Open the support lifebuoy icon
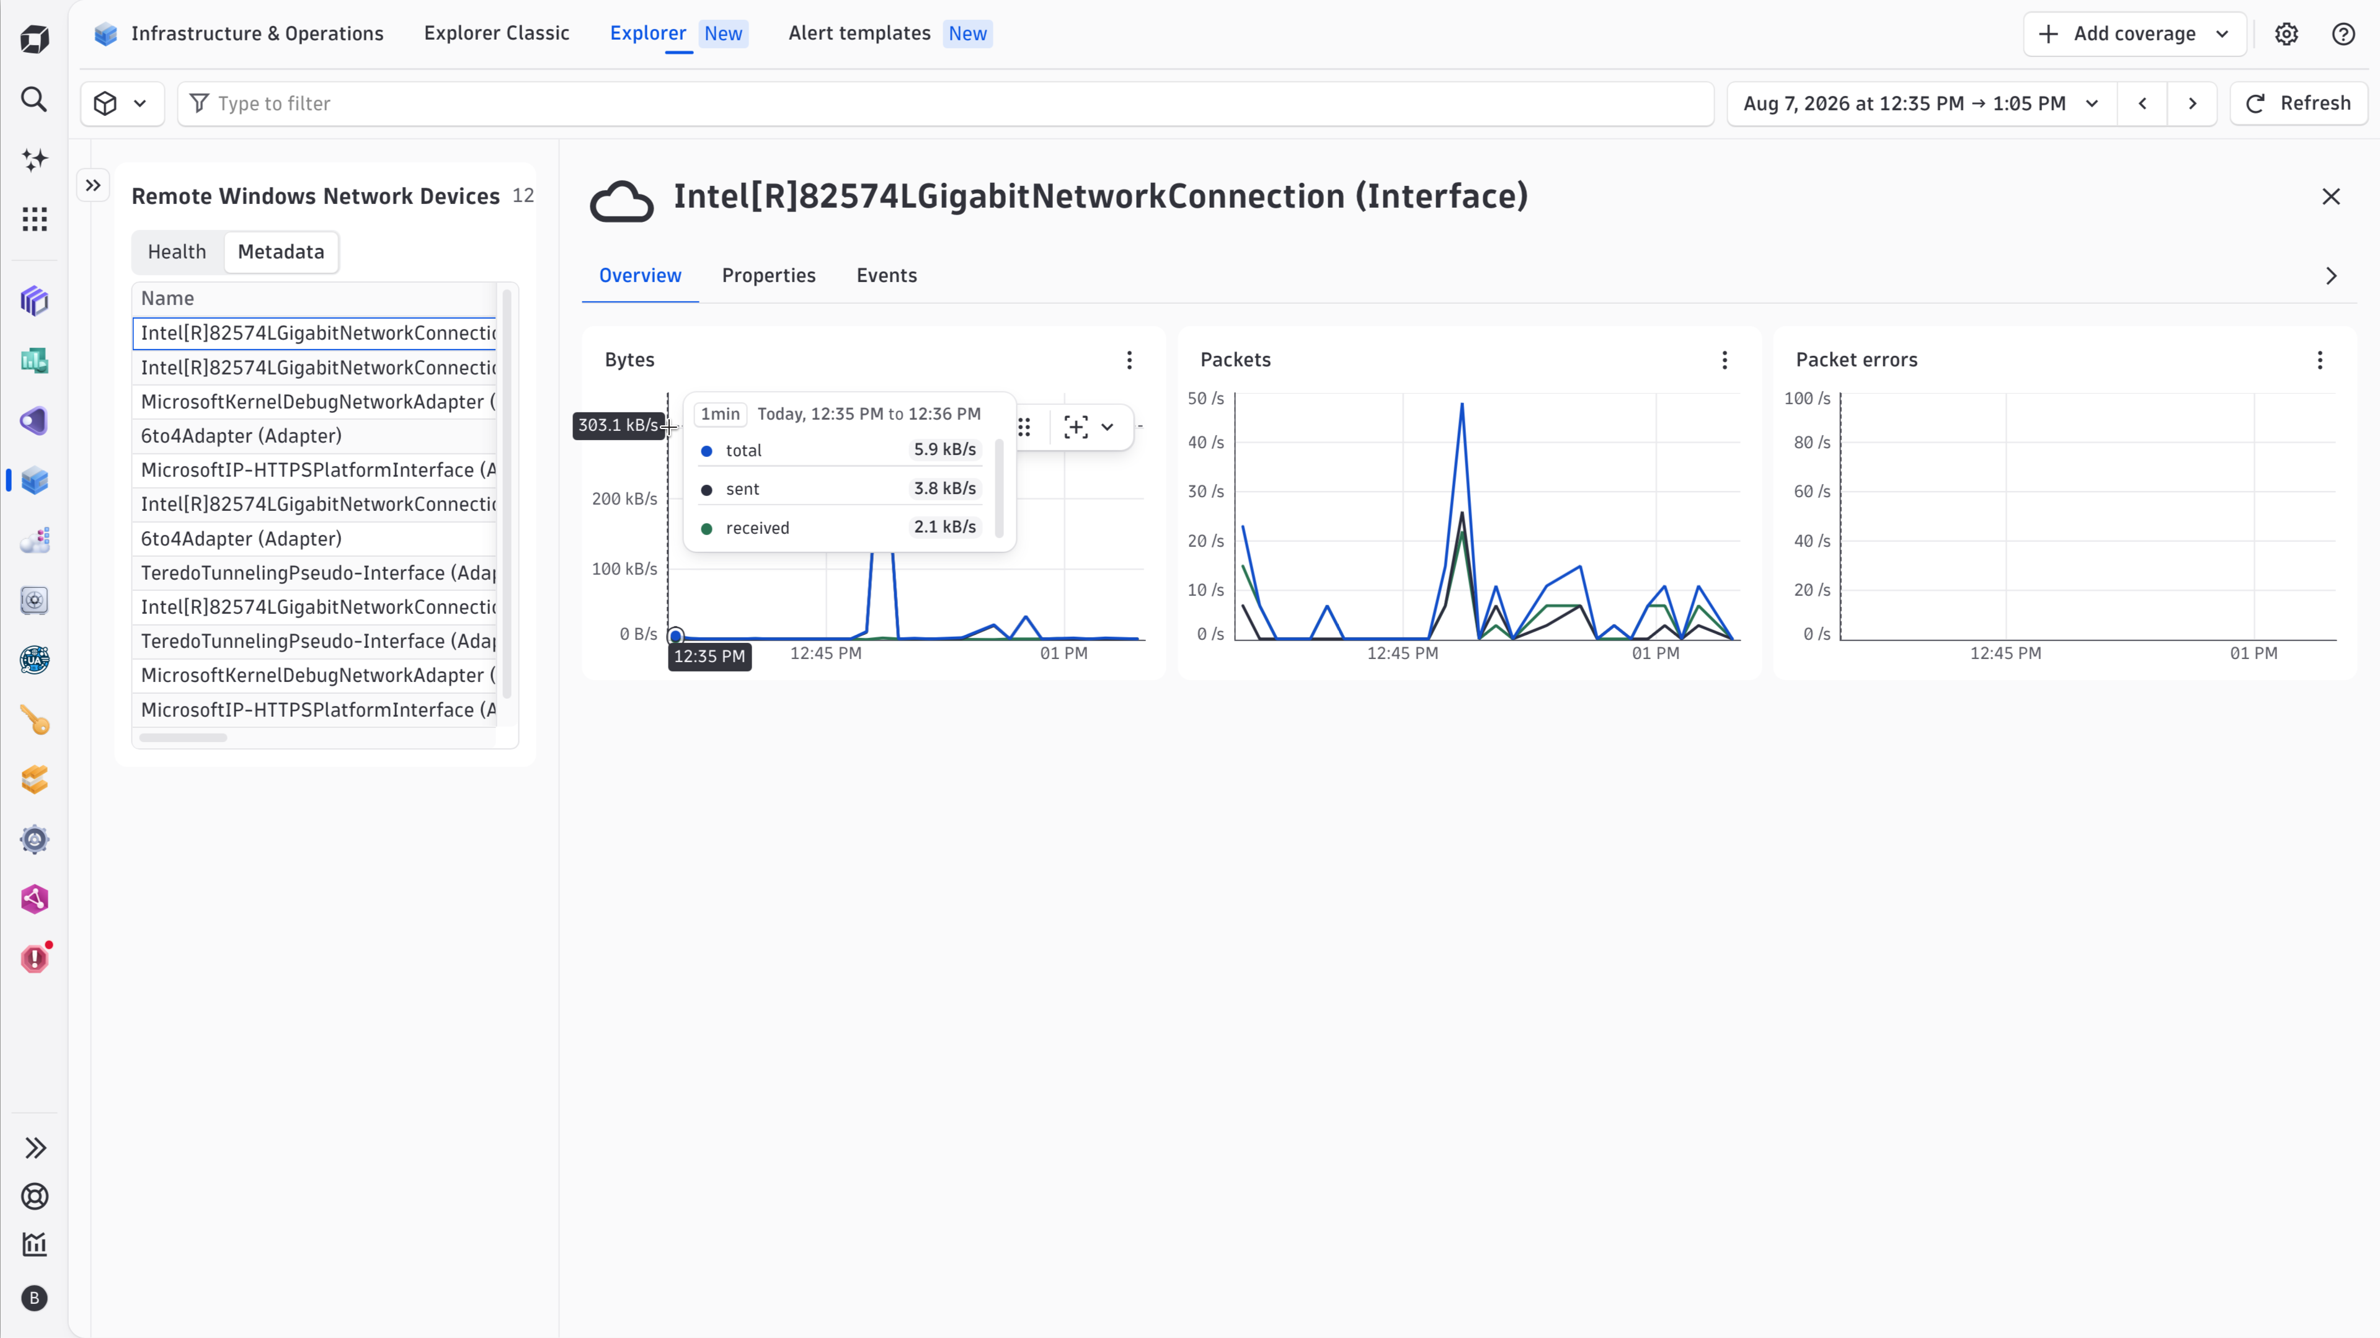 (x=35, y=1197)
